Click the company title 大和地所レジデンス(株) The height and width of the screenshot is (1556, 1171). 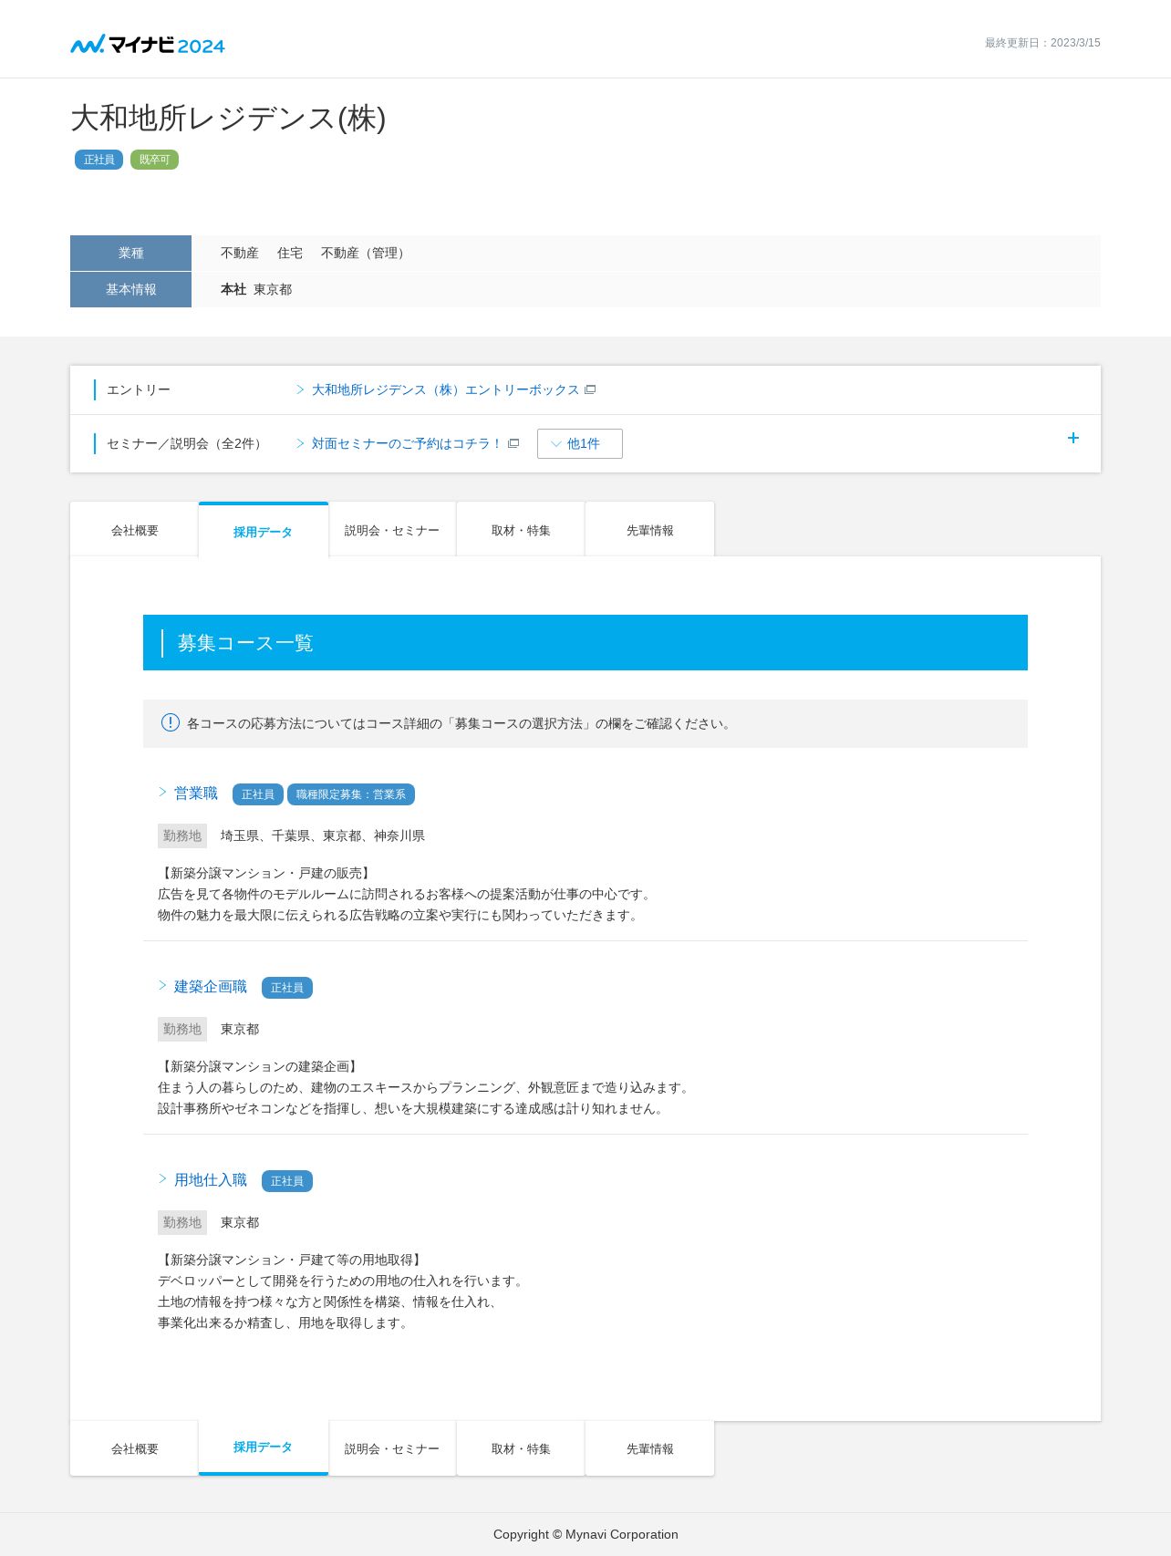point(229,118)
